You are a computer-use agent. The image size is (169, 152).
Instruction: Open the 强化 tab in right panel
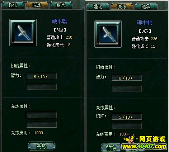98,6
